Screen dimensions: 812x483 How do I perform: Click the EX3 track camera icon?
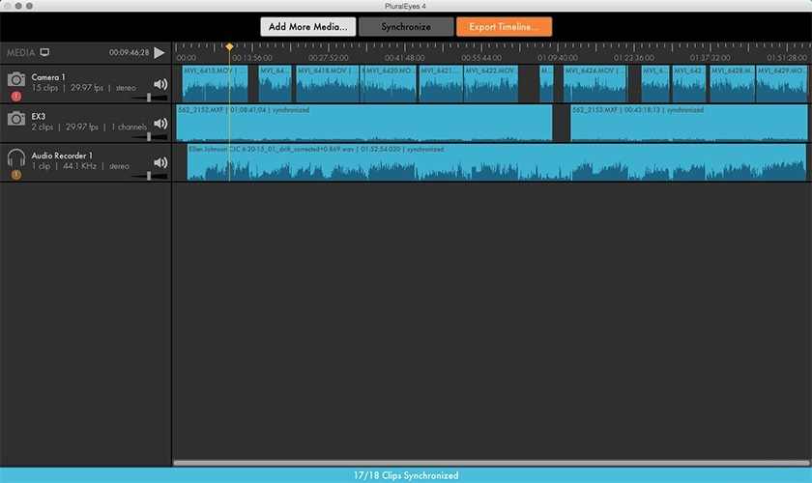coord(16,119)
